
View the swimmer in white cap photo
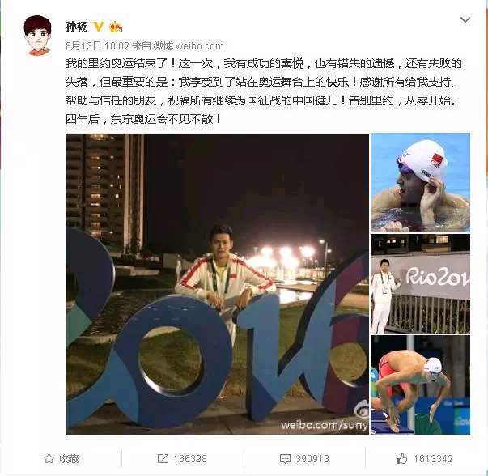[420, 183]
